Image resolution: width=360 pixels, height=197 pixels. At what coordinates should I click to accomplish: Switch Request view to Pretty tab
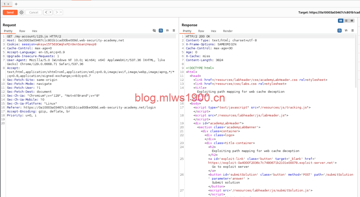8,31
